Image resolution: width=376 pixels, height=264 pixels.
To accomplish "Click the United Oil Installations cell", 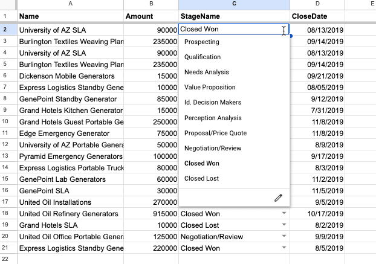I will (70, 202).
